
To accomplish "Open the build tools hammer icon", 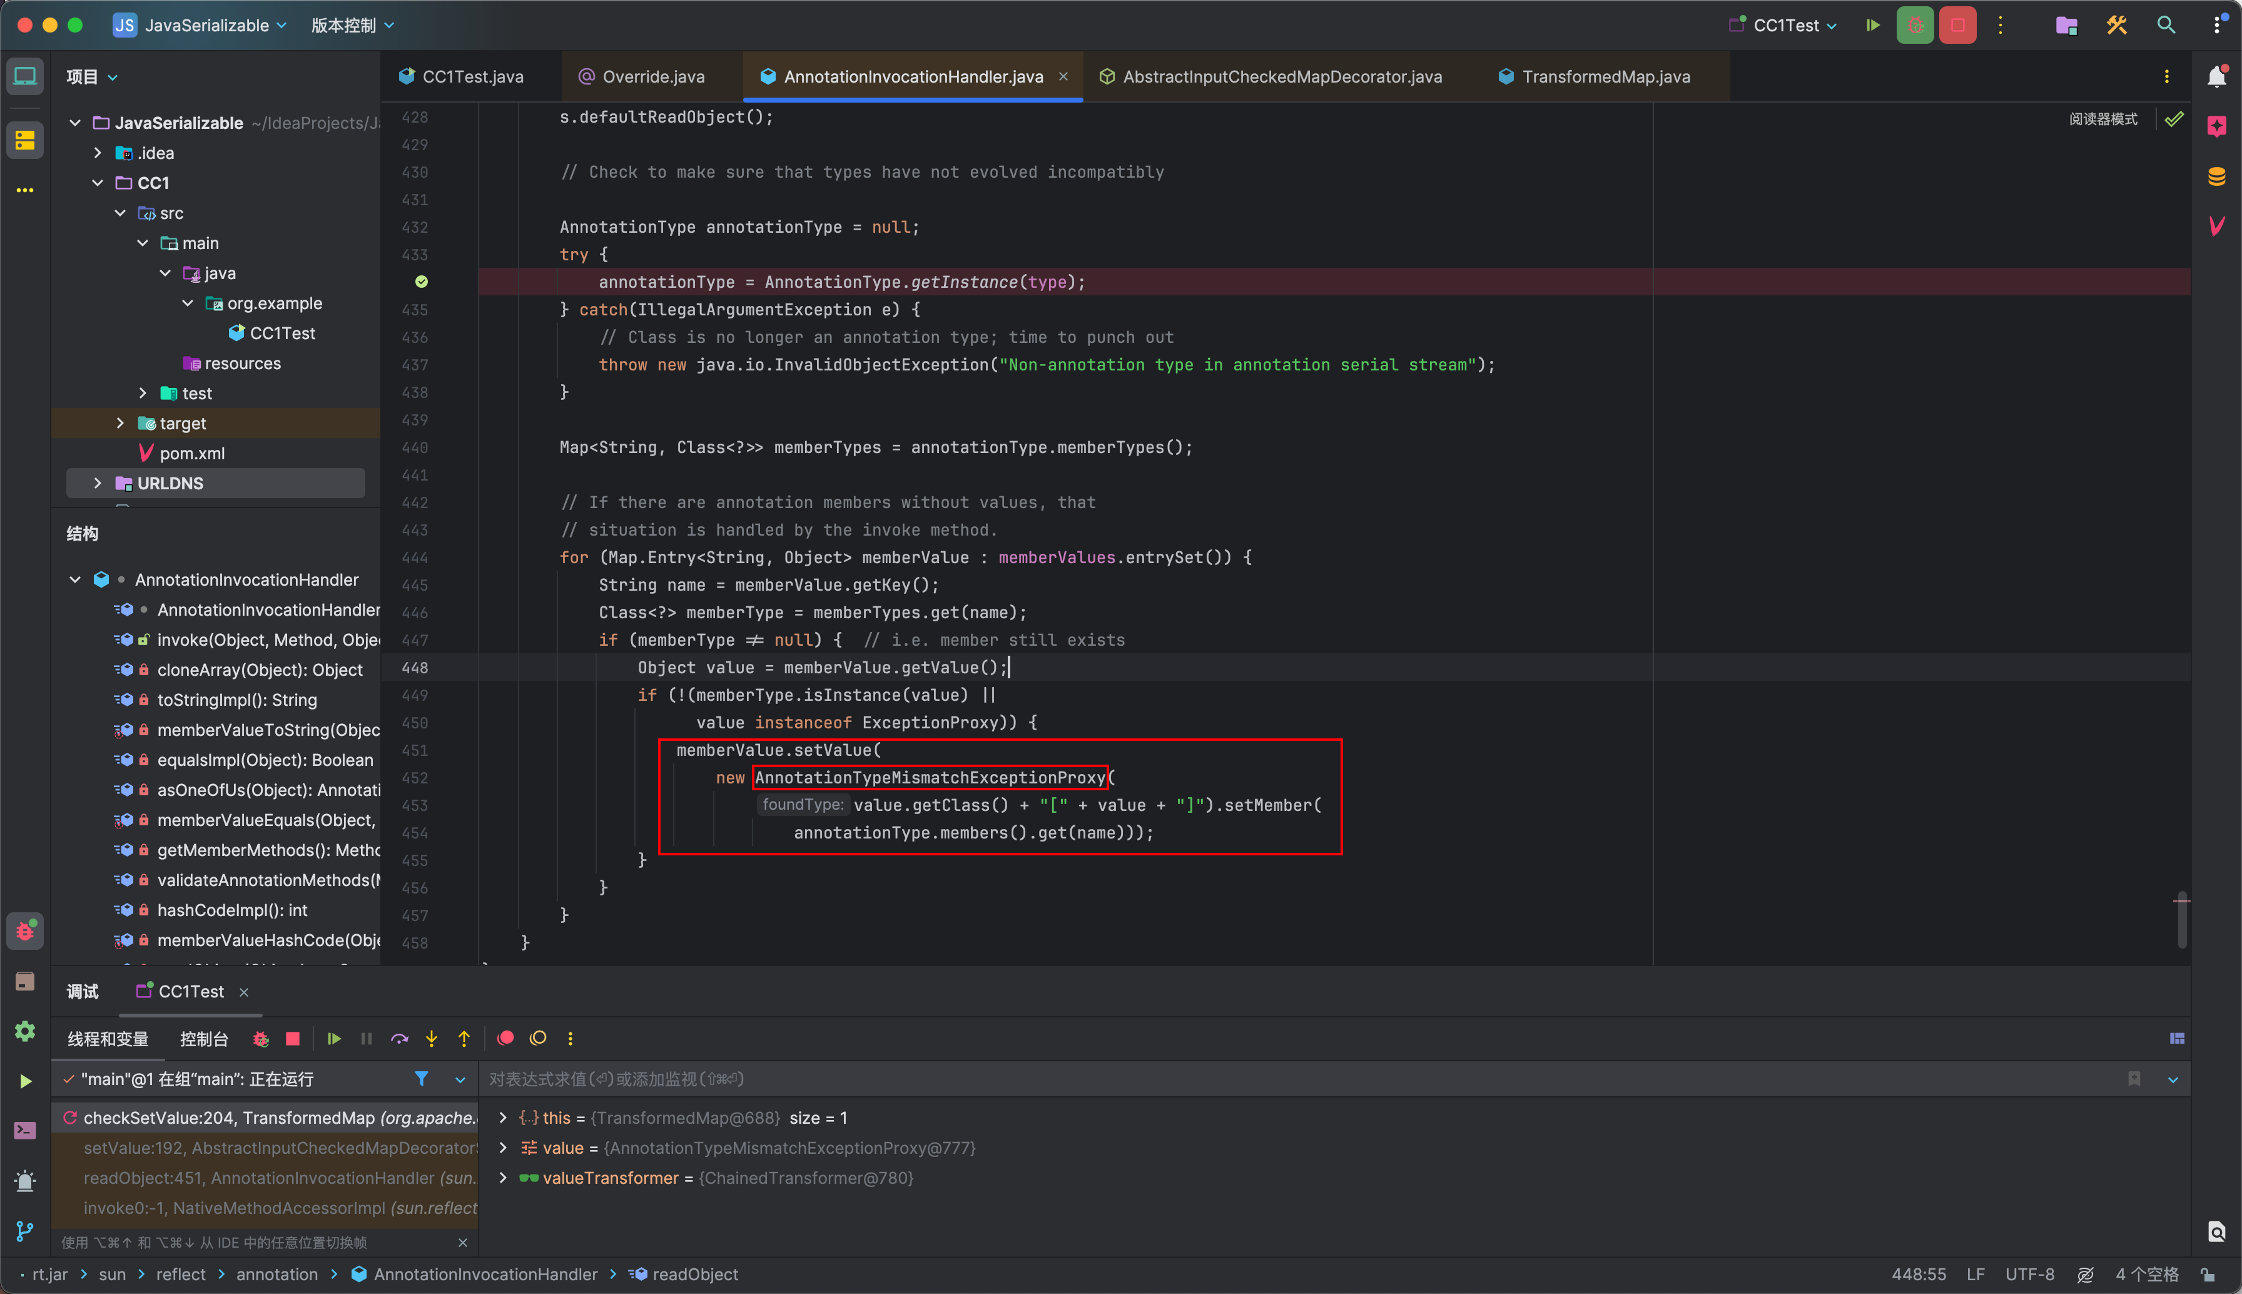I will (x=2117, y=25).
